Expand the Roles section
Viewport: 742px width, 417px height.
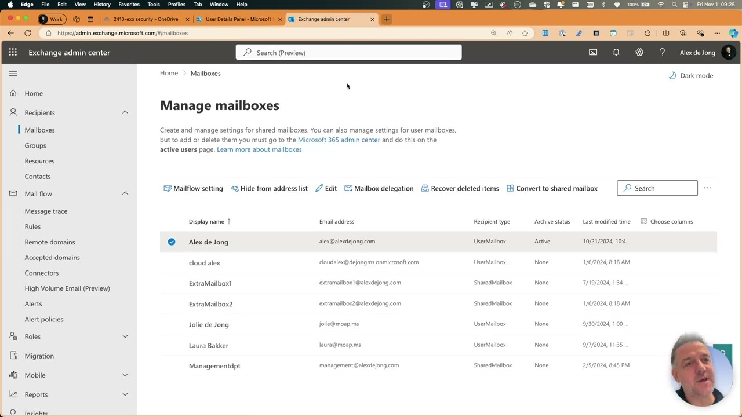pos(125,336)
